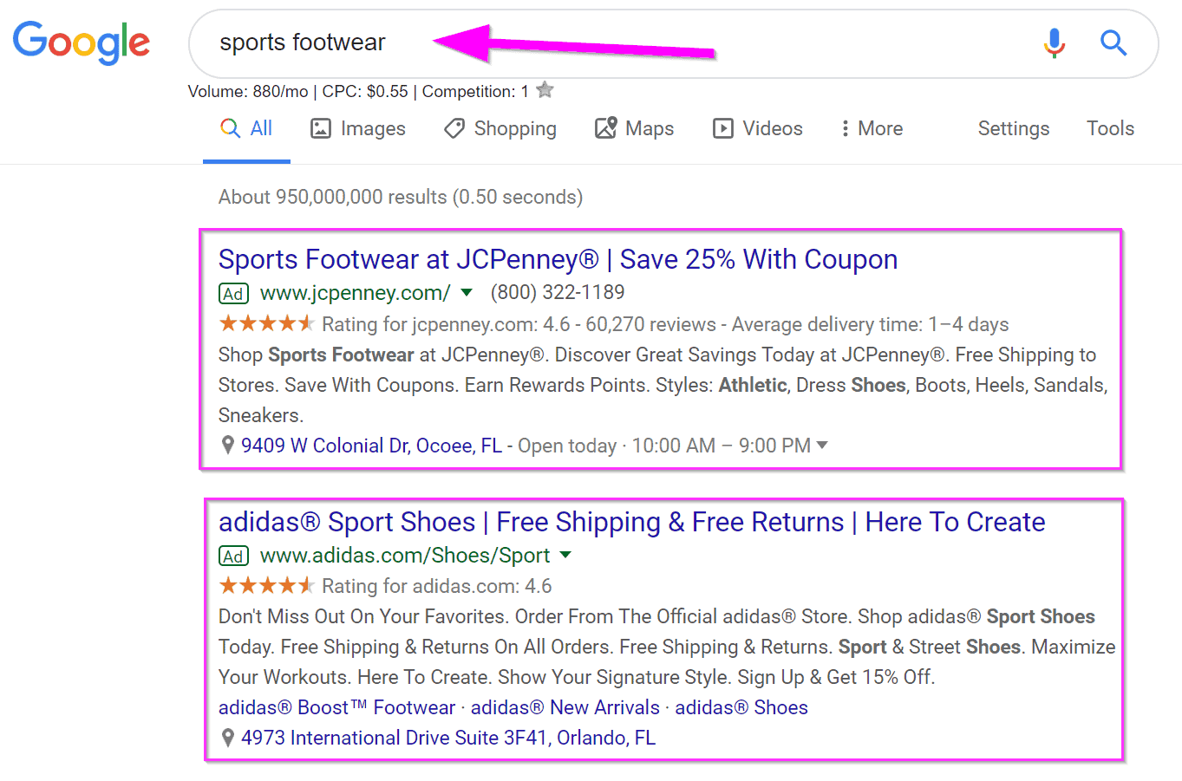Expand JCPenney store opening hours

click(822, 446)
